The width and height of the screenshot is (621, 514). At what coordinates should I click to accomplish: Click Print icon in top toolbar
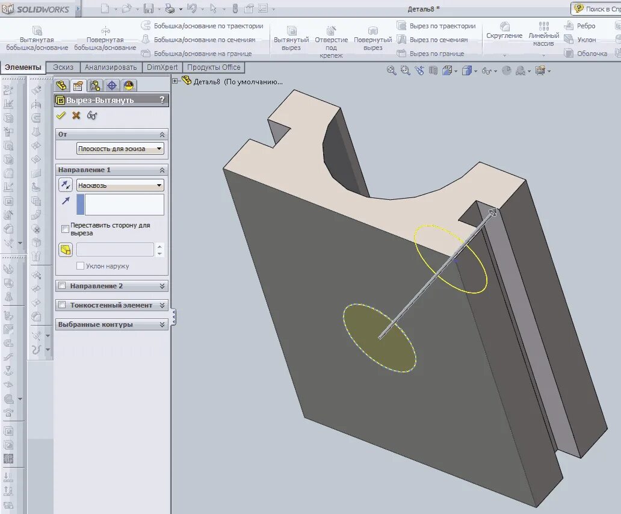(170, 8)
